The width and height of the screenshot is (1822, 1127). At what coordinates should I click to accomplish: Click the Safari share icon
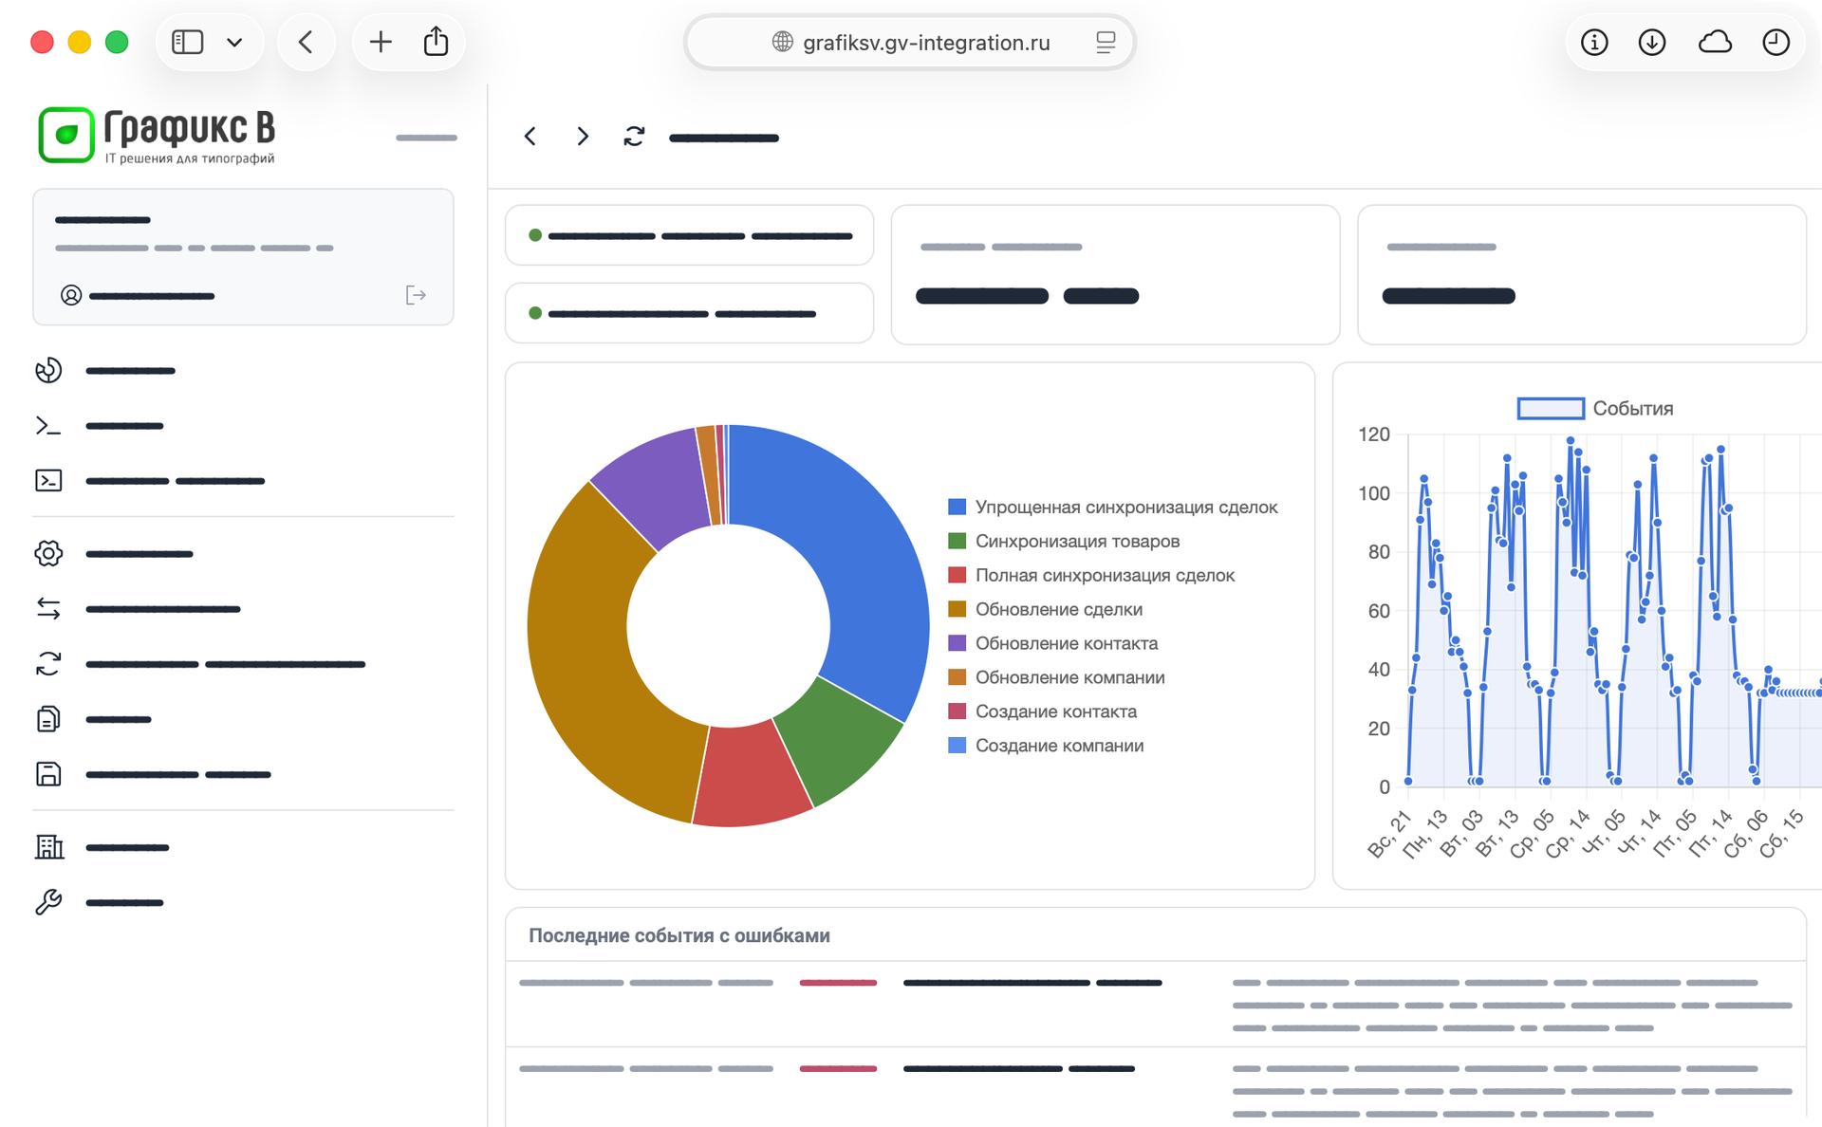pyautogui.click(x=436, y=41)
